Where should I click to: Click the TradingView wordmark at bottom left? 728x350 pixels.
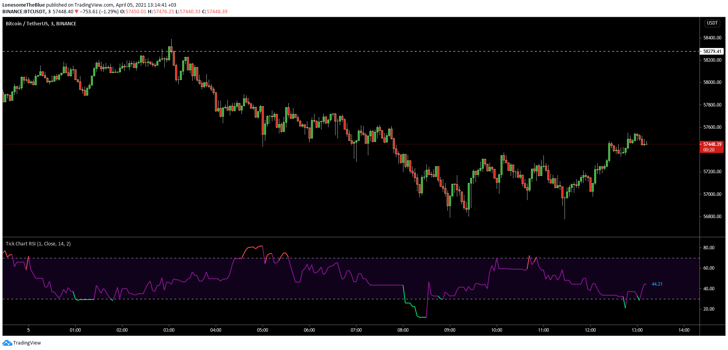(x=27, y=343)
